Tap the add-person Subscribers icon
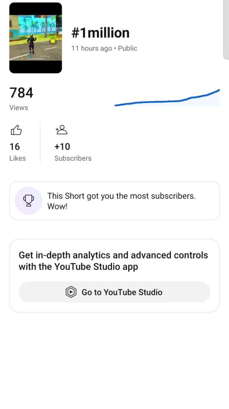This screenshot has height=409, width=229. (61, 130)
